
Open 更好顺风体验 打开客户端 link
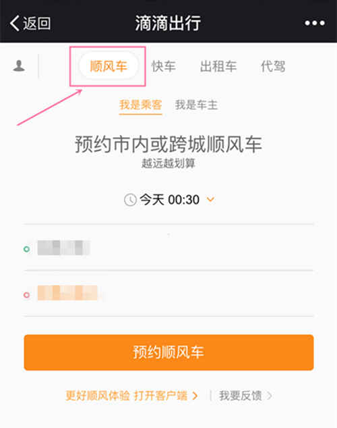126,396
